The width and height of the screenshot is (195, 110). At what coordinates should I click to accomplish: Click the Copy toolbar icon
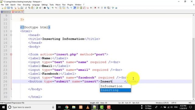click(x=29, y=8)
